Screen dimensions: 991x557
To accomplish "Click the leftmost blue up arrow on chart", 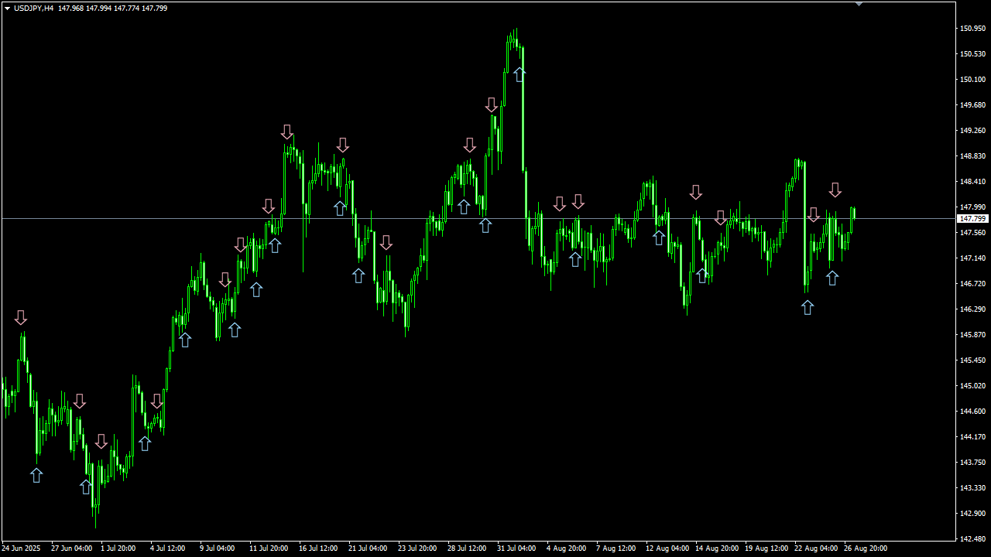I will [x=36, y=475].
